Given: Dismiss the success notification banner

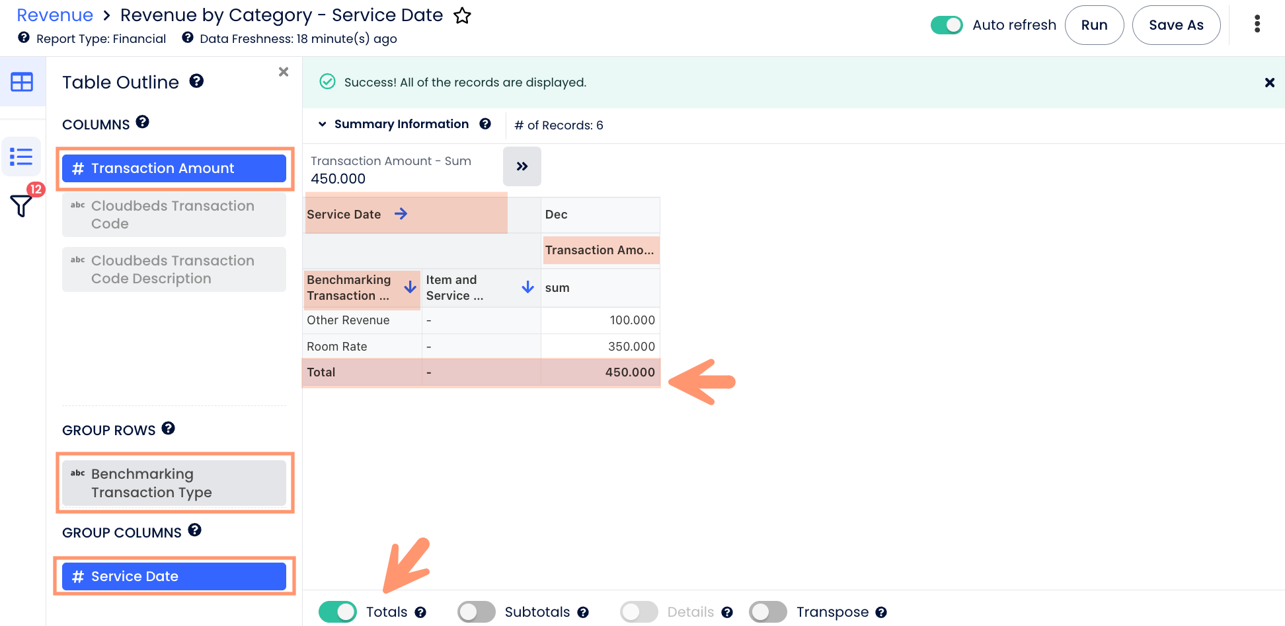Looking at the screenshot, I should click(1269, 83).
